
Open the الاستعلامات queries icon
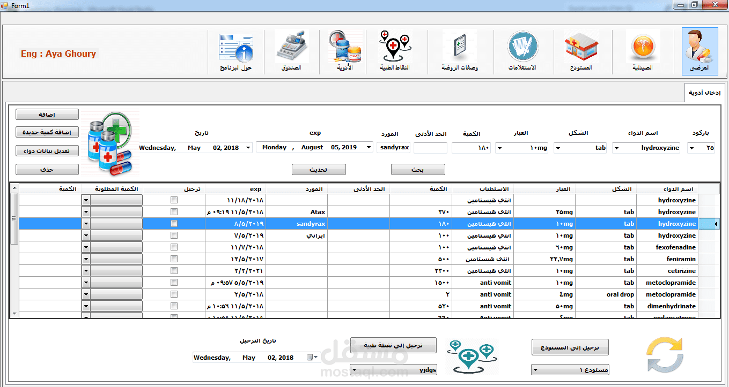click(522, 51)
